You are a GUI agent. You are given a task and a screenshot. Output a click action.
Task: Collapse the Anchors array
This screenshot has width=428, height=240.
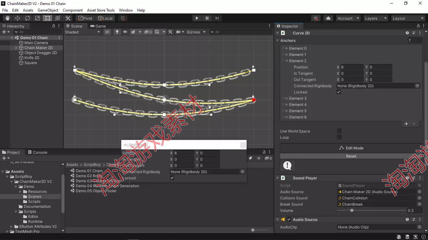click(277, 41)
